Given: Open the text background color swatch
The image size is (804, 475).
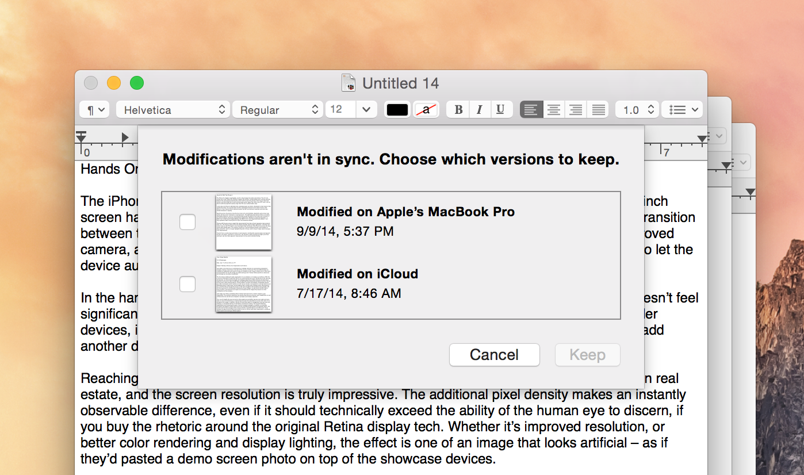Looking at the screenshot, I should pos(426,109).
